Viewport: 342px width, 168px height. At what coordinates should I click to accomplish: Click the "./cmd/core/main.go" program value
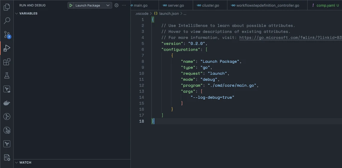coord(232,86)
